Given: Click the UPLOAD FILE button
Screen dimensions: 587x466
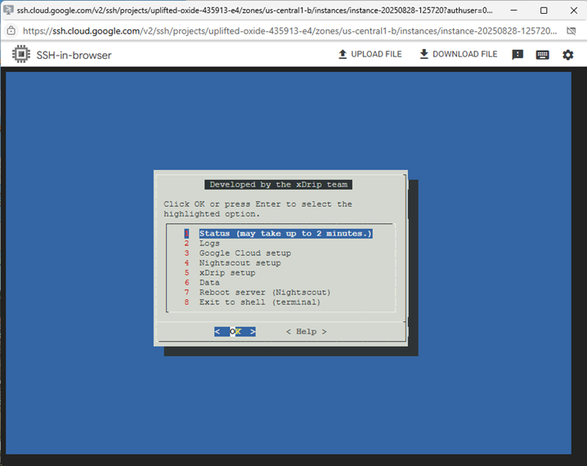Looking at the screenshot, I should coord(370,54).
